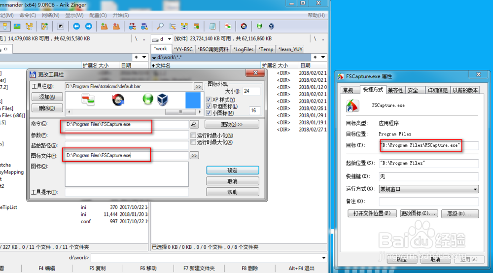
Task: Click the magnifier search toolbar icon
Action: click(160, 27)
